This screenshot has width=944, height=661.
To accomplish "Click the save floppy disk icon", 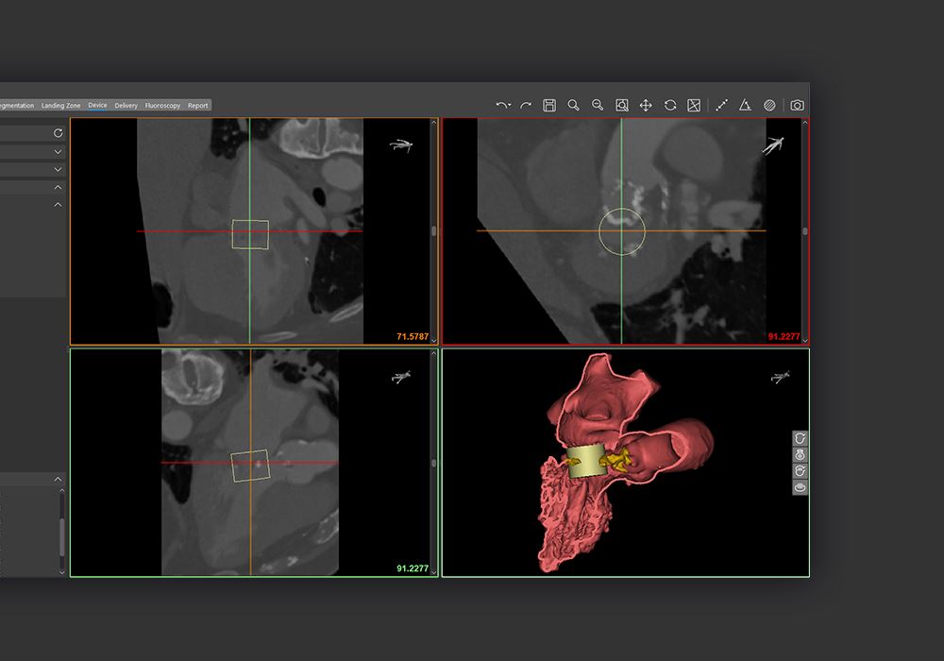I will [x=549, y=106].
